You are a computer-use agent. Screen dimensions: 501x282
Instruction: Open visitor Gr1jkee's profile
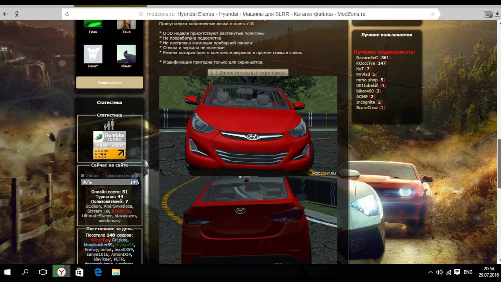pos(119,240)
